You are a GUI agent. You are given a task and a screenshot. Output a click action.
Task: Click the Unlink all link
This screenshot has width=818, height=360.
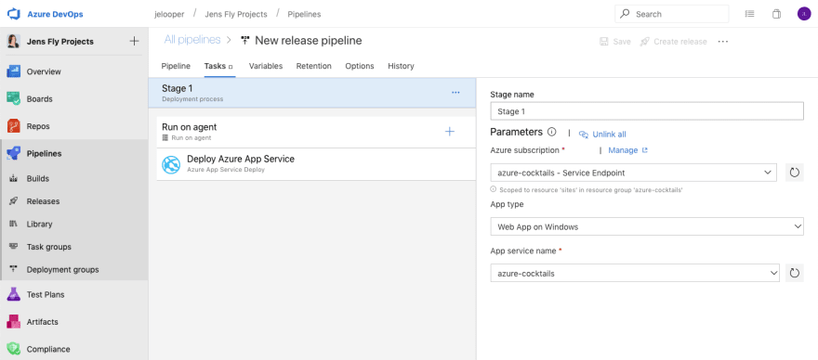pyautogui.click(x=602, y=135)
